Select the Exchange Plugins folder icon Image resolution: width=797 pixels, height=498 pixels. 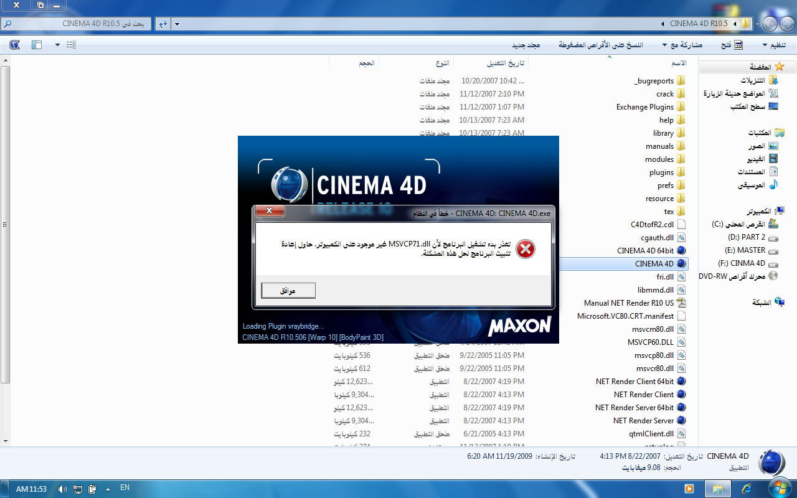[681, 107]
